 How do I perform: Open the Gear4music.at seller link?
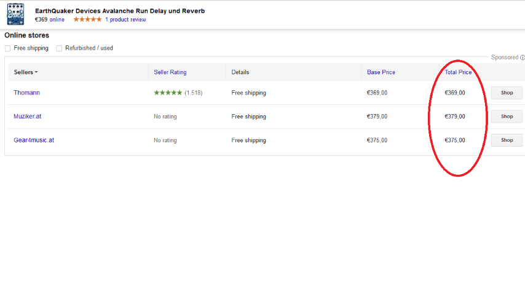(34, 140)
